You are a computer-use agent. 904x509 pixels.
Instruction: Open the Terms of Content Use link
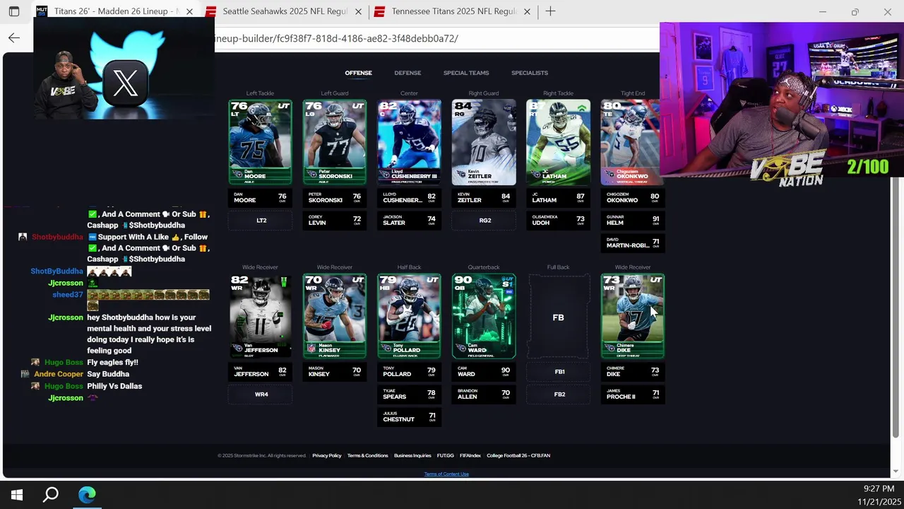[446, 474]
